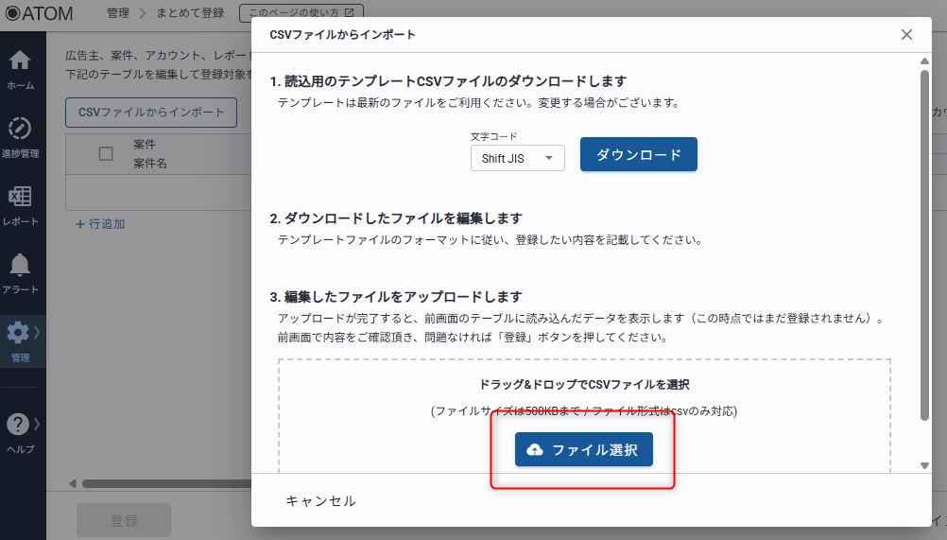Open the ヘルプ question mark icon

(18, 424)
